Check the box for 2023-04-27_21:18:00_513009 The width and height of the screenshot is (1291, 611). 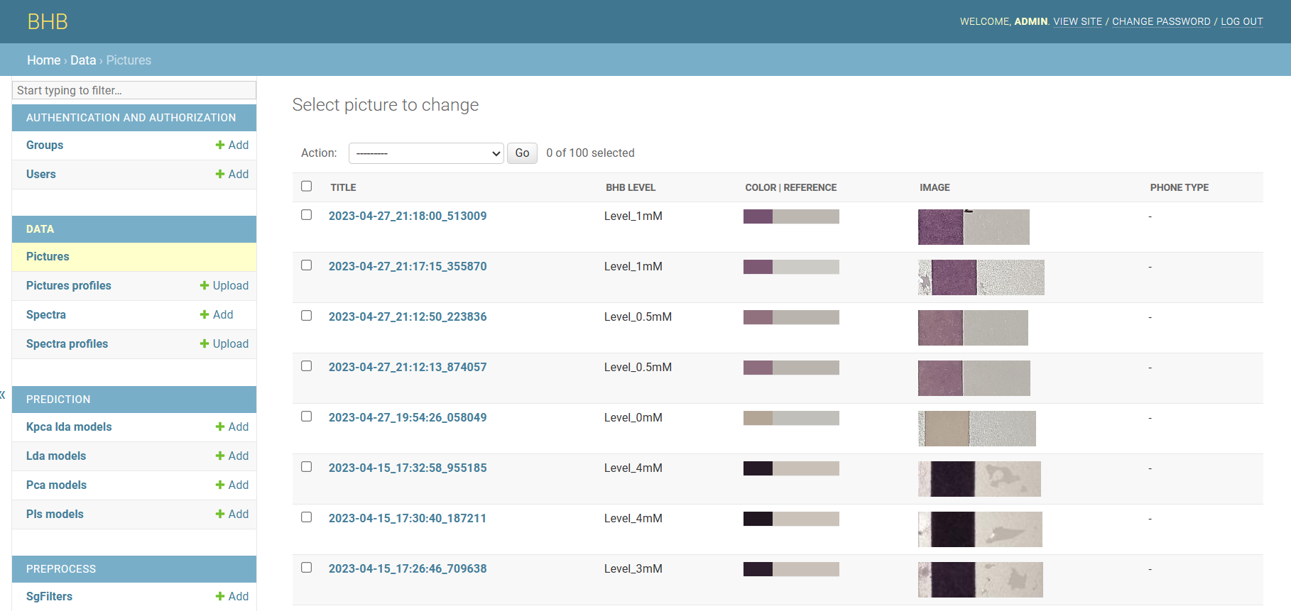coord(307,215)
